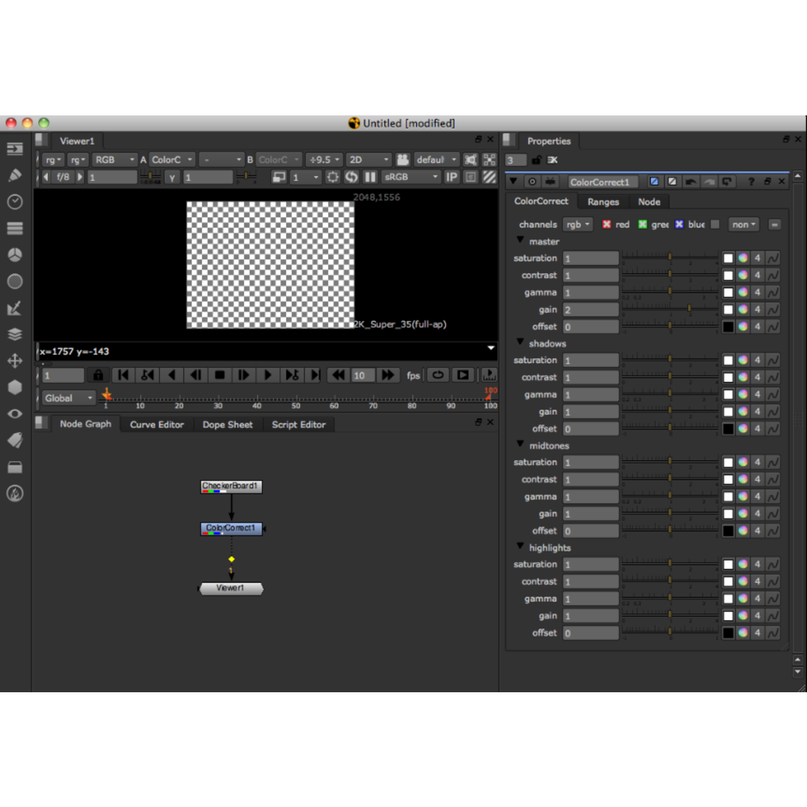807x807 pixels.
Task: Collapse the shadows section
Action: [x=520, y=342]
